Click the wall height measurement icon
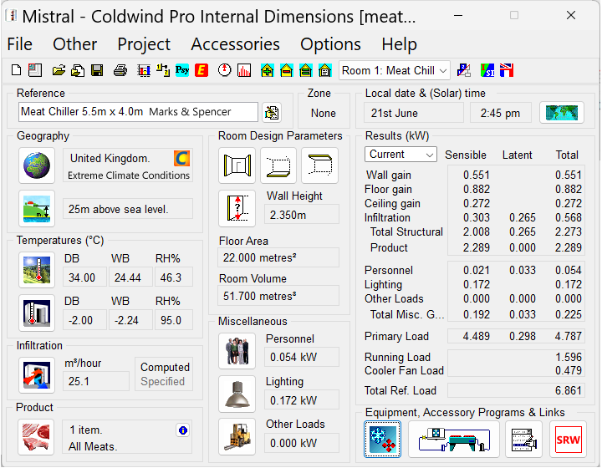The image size is (602, 468). coord(237,209)
